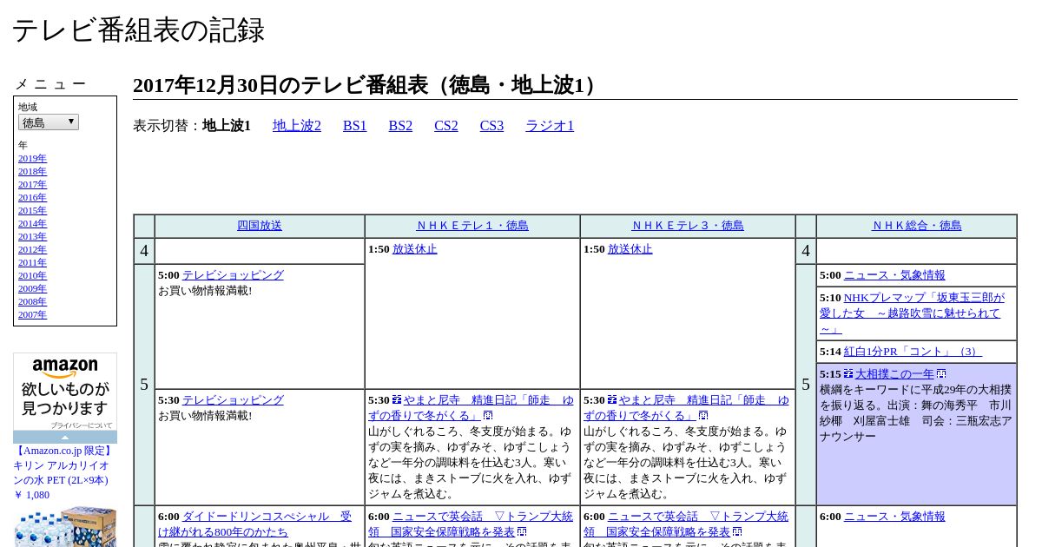Select the 2010年 year link
The image size is (1042, 547).
(x=32, y=276)
